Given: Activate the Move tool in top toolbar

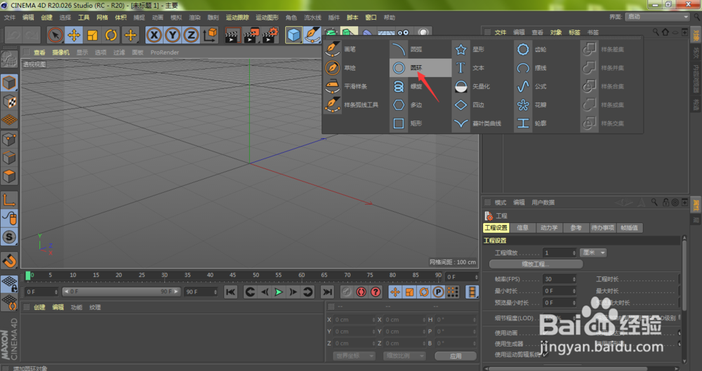Looking at the screenshot, I should pyautogui.click(x=74, y=35).
